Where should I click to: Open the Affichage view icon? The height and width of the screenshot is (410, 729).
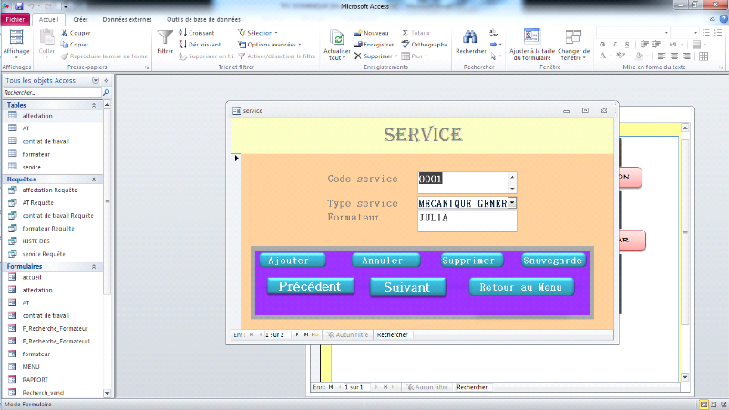click(x=16, y=38)
